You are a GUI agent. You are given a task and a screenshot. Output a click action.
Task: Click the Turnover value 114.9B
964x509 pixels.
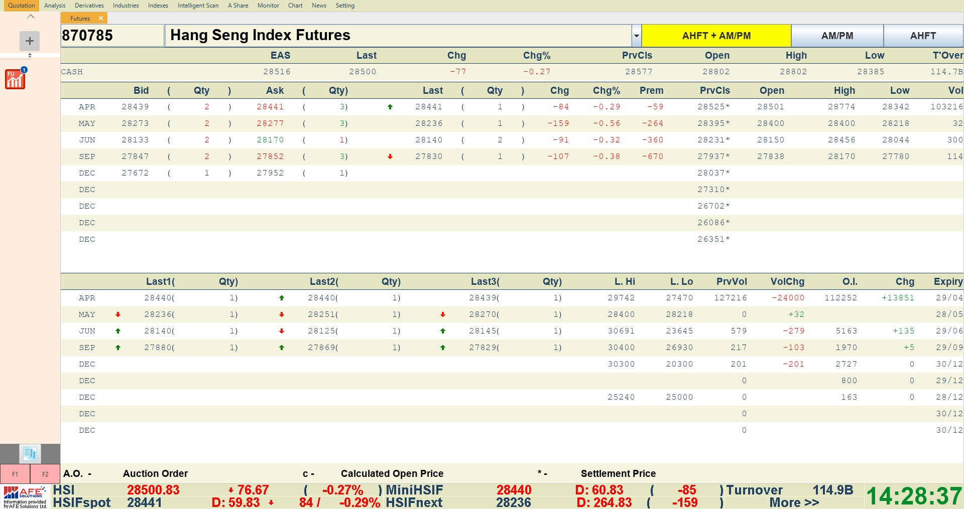pos(832,490)
